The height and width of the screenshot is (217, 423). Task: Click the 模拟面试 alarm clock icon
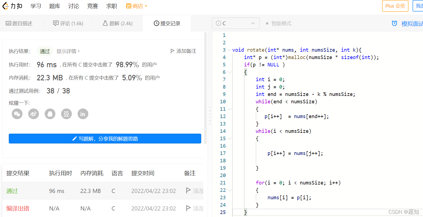click(394, 24)
